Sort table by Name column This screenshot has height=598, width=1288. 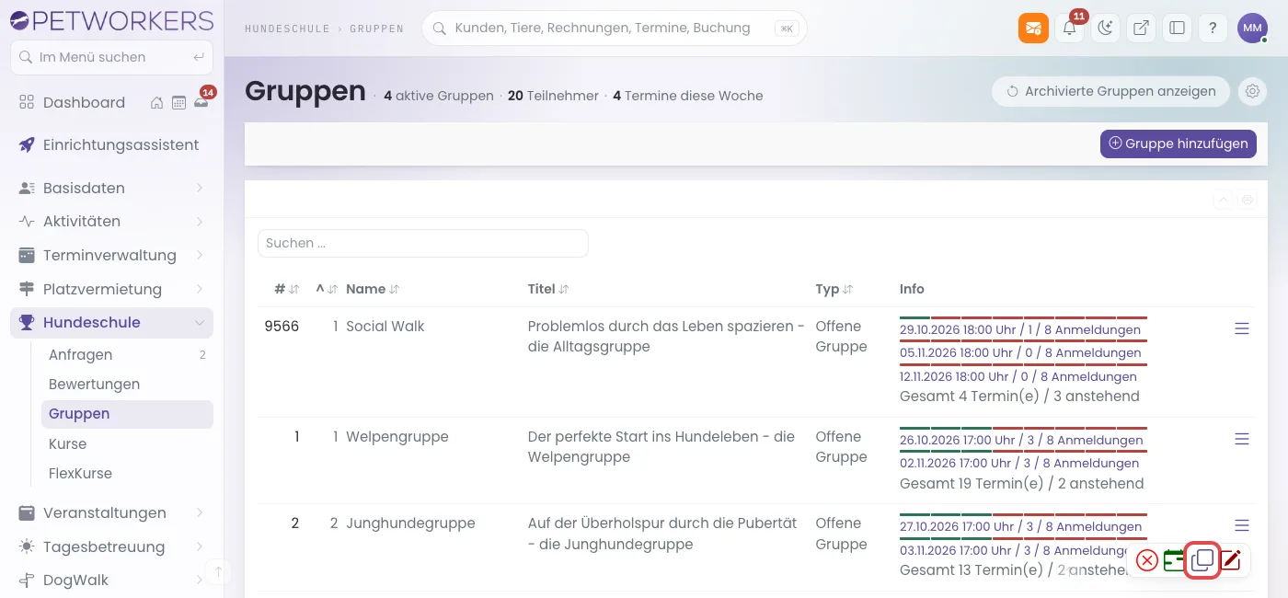373,289
